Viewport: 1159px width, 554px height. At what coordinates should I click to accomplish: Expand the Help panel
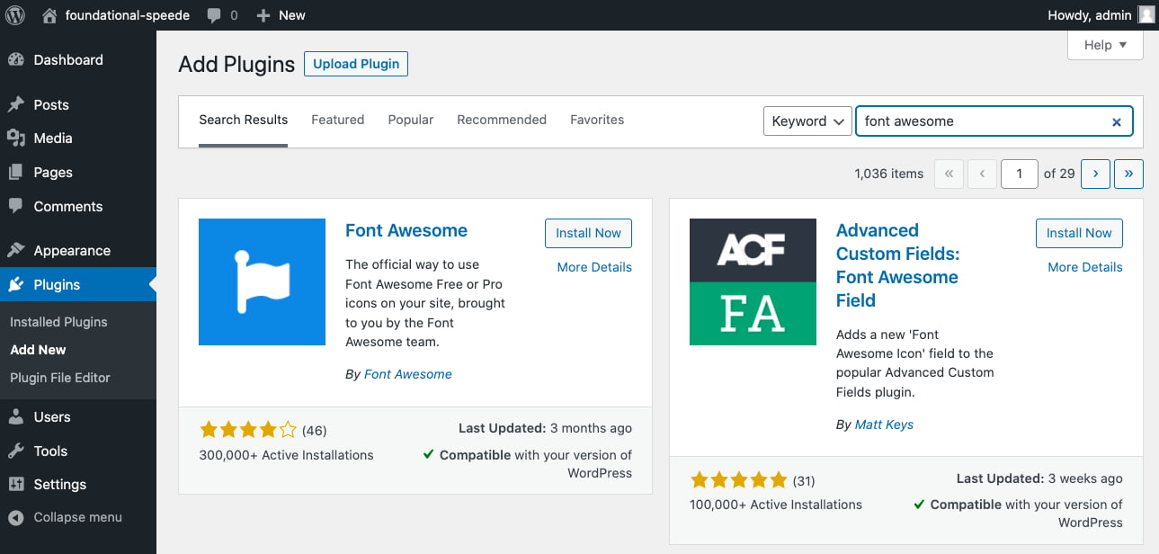pos(1105,45)
